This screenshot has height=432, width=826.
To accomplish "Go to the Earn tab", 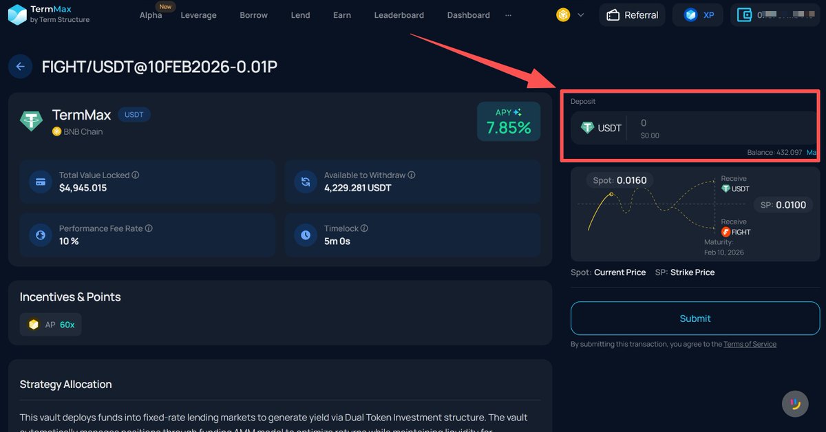I will (x=342, y=15).
